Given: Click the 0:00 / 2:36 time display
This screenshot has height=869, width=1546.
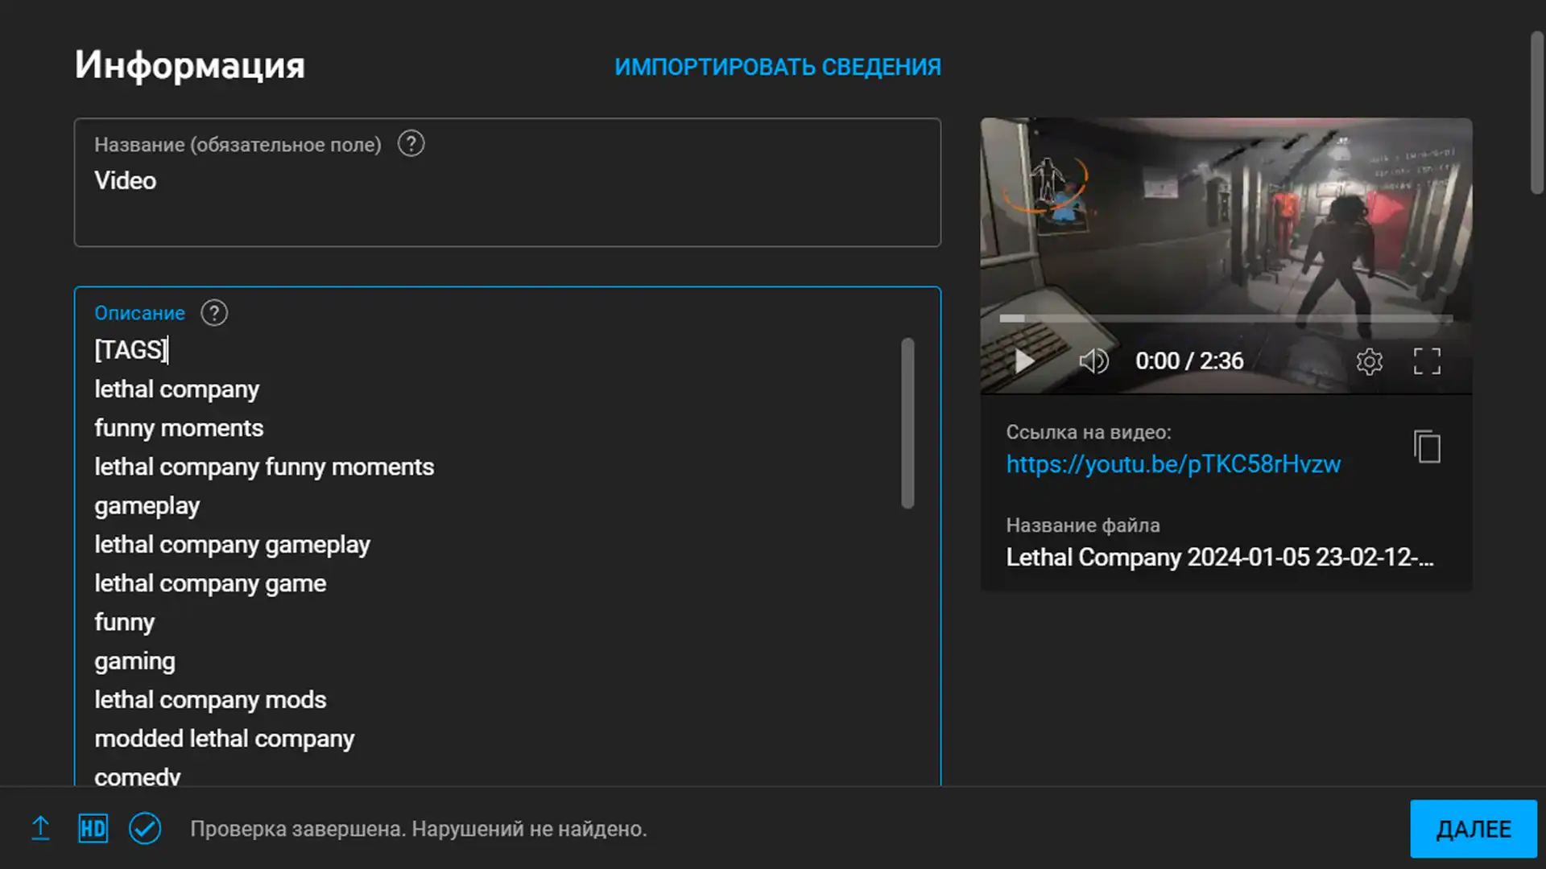Looking at the screenshot, I should pyautogui.click(x=1189, y=361).
